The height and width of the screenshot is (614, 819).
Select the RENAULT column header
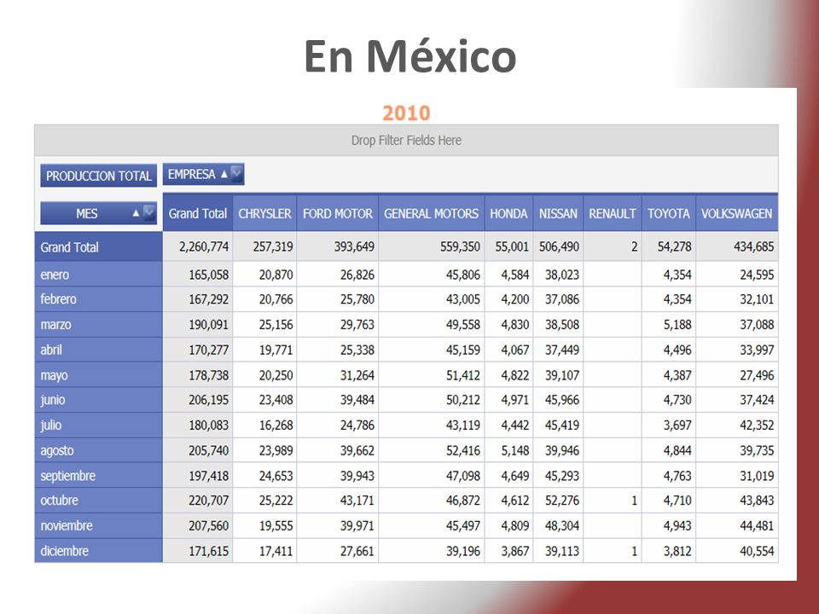(613, 213)
